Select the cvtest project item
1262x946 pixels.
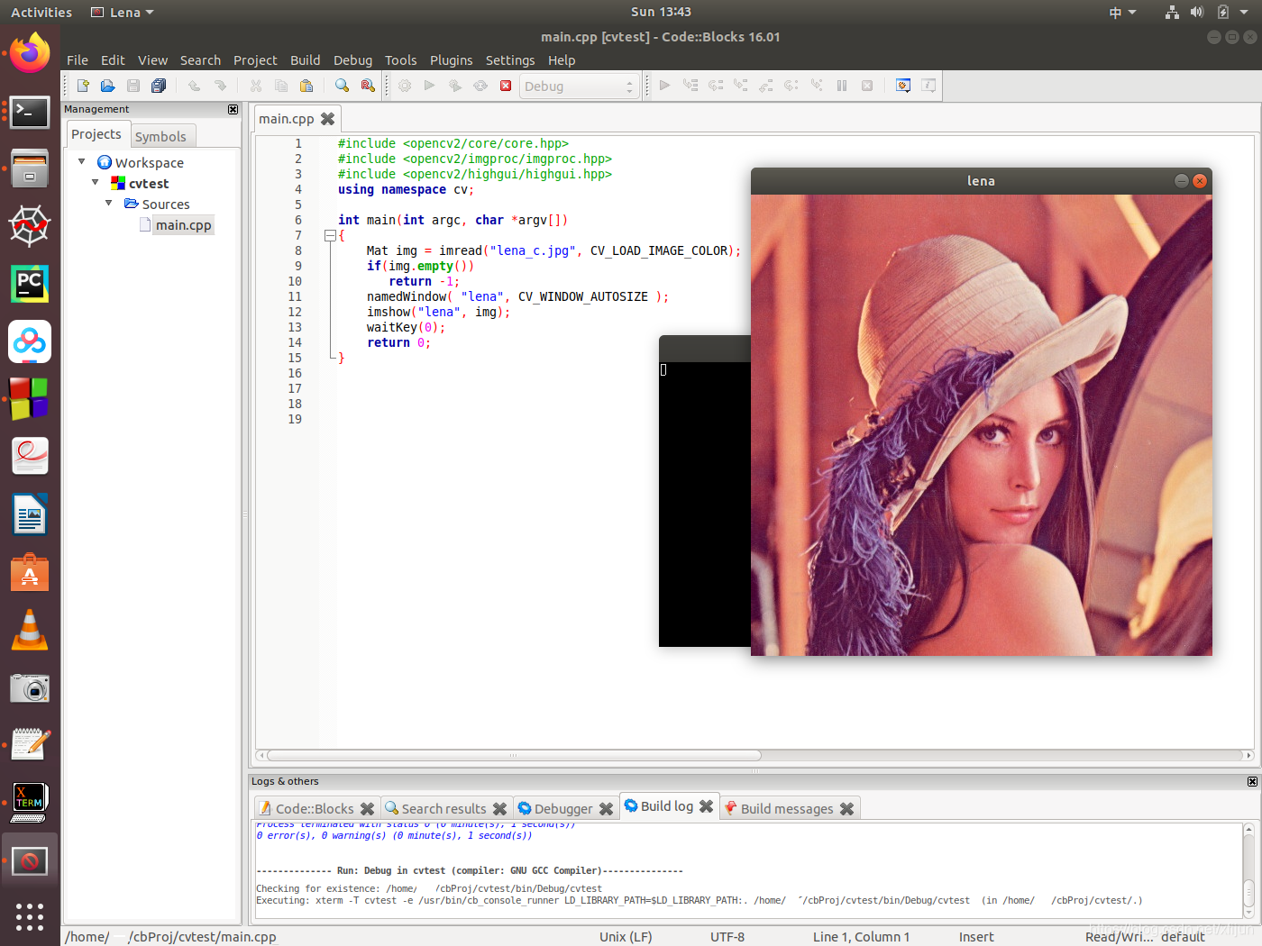[x=149, y=183]
